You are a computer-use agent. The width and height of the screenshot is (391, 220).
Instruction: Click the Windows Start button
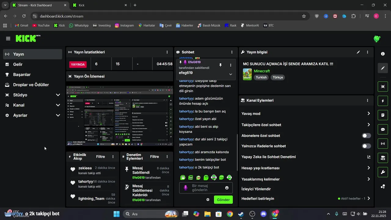(x=116, y=214)
